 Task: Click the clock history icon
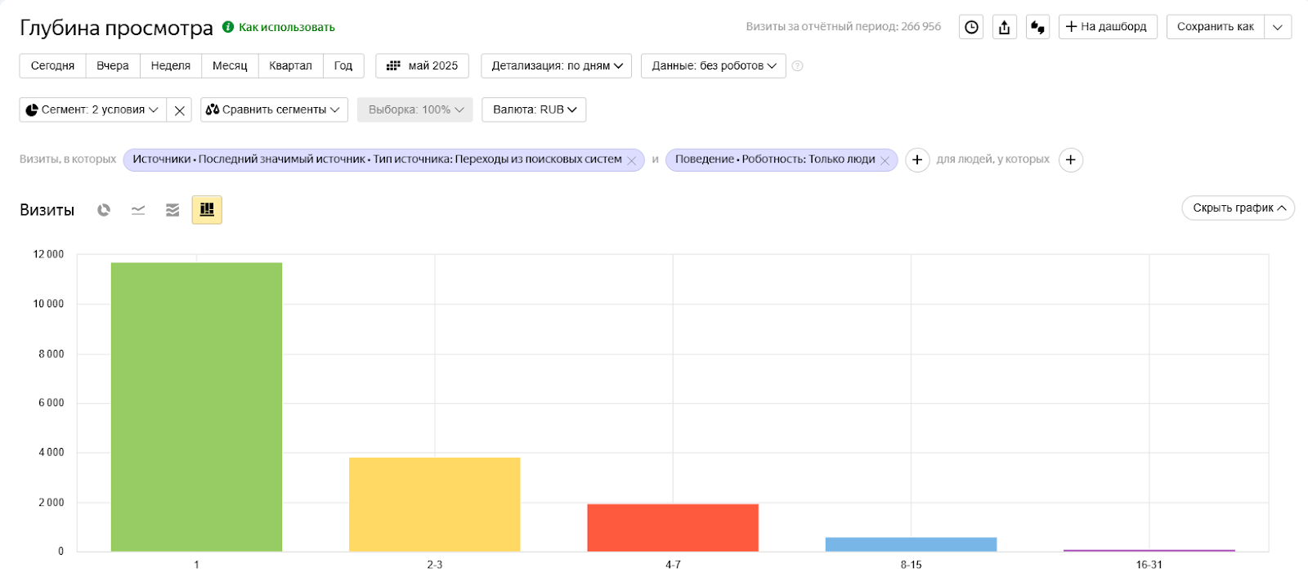click(x=970, y=27)
